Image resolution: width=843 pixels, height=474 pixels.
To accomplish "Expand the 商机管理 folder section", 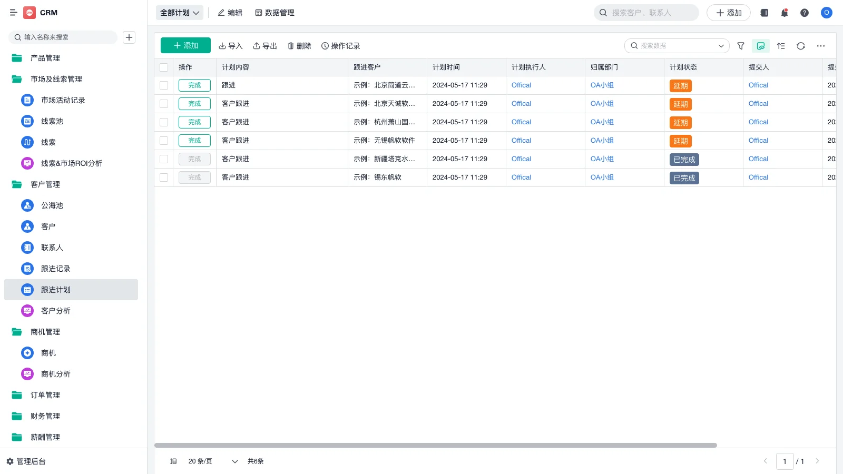I will [45, 332].
